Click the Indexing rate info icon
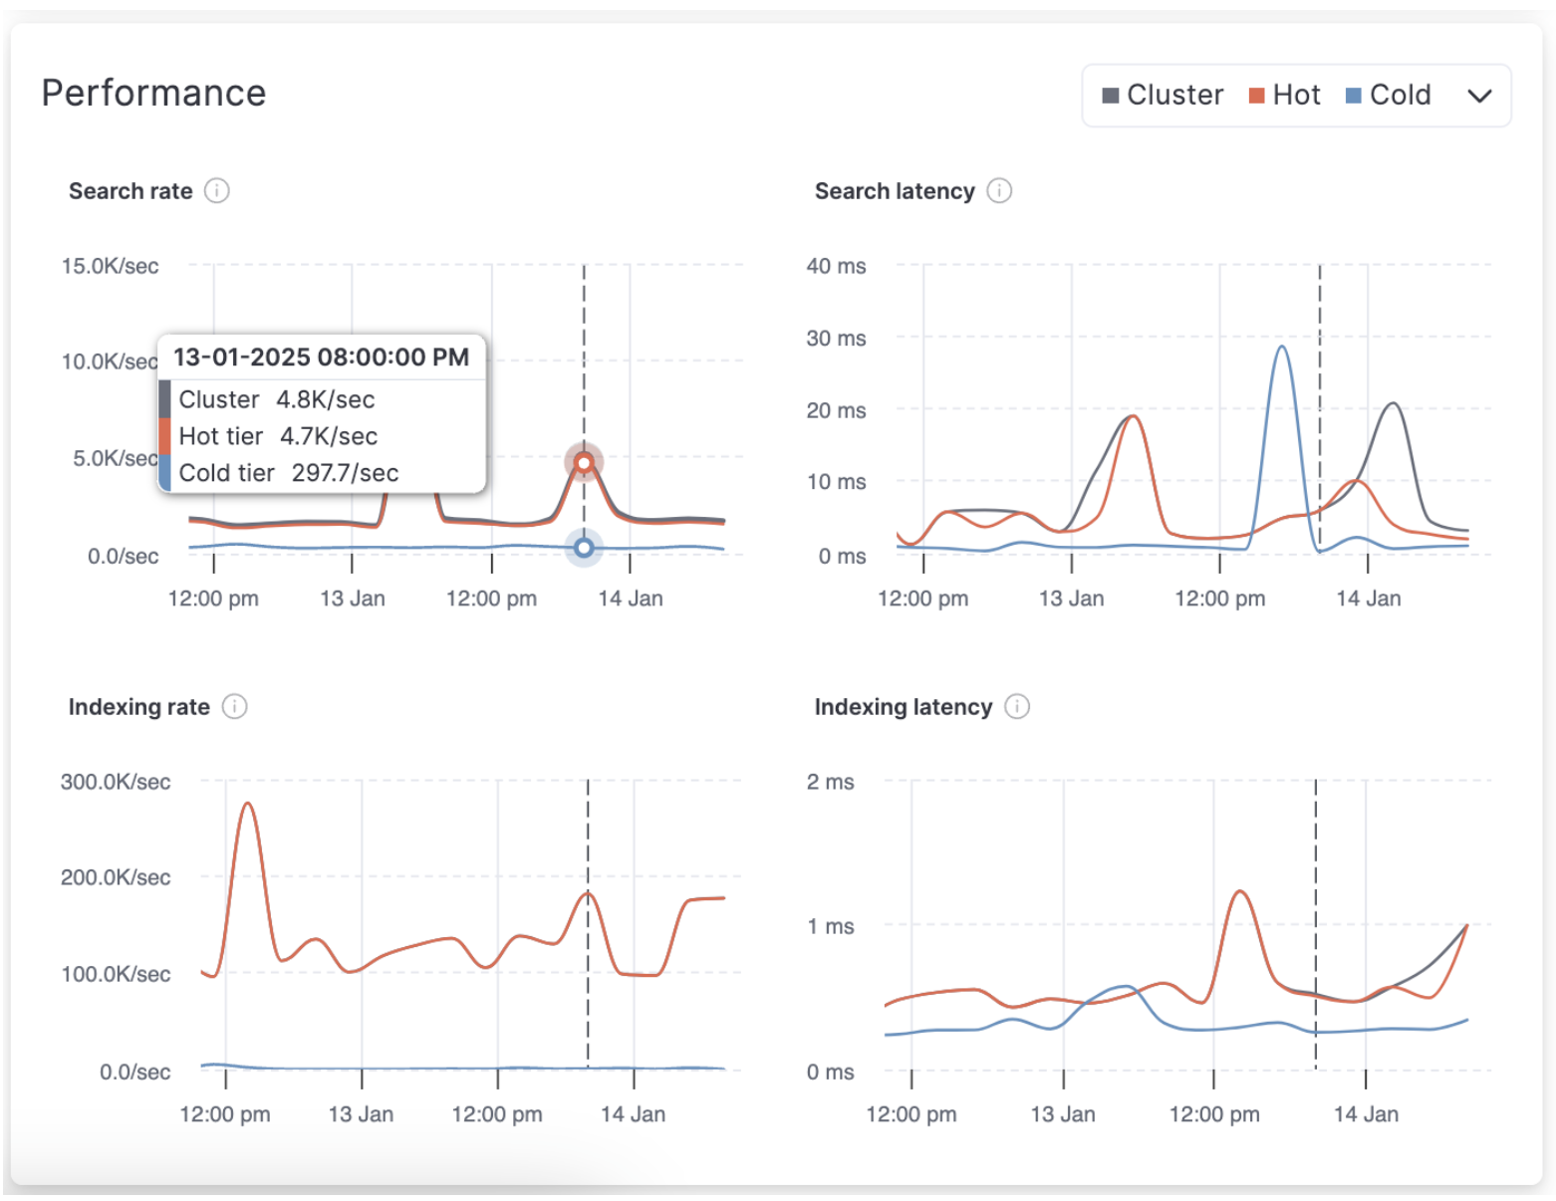 point(235,707)
